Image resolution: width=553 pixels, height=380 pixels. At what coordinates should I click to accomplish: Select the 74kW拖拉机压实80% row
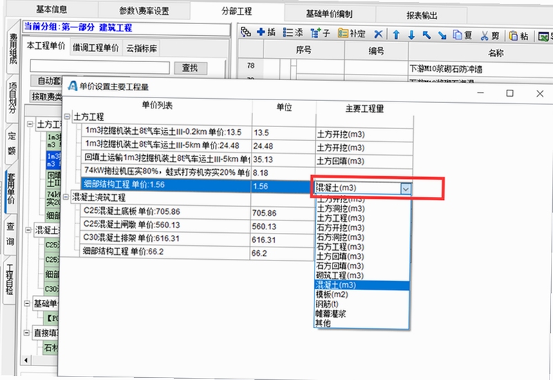tap(166, 171)
